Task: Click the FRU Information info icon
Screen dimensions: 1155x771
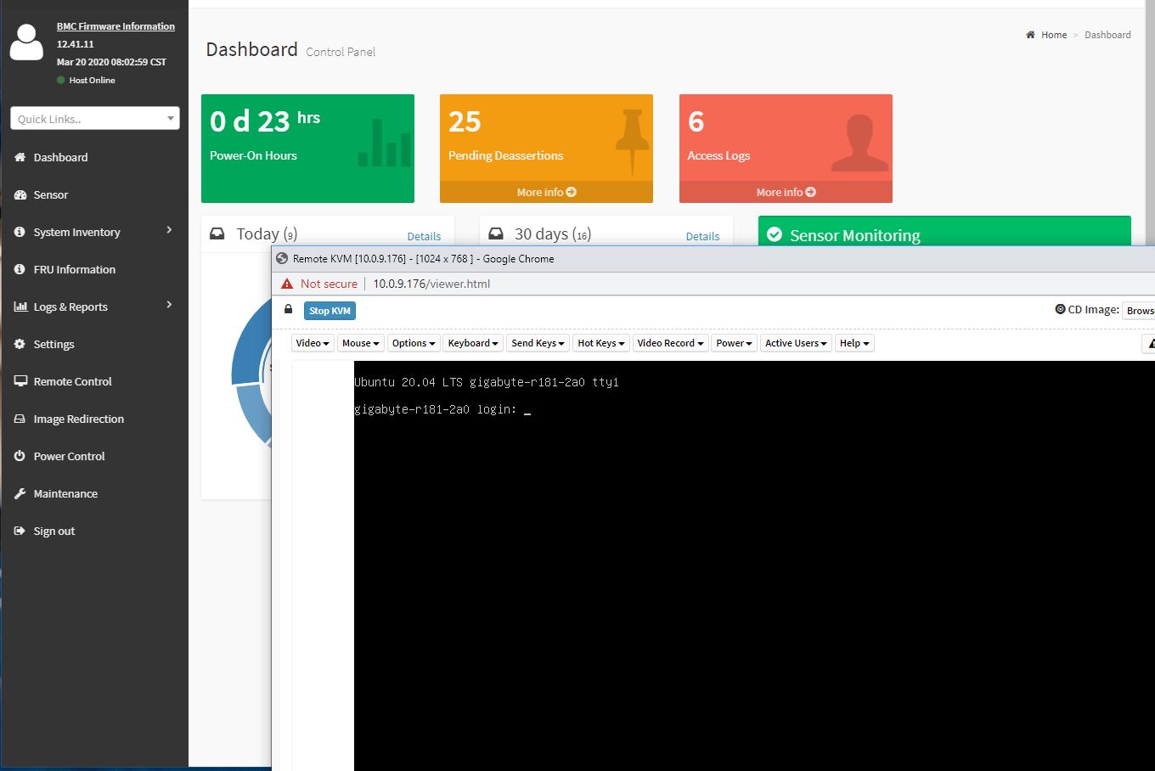Action: click(x=20, y=269)
